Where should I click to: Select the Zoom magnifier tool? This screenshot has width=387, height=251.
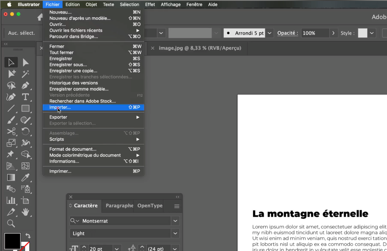(11, 223)
